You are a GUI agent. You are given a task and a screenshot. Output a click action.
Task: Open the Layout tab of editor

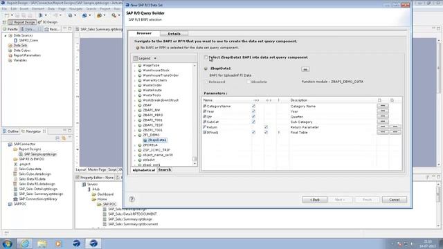(81, 169)
